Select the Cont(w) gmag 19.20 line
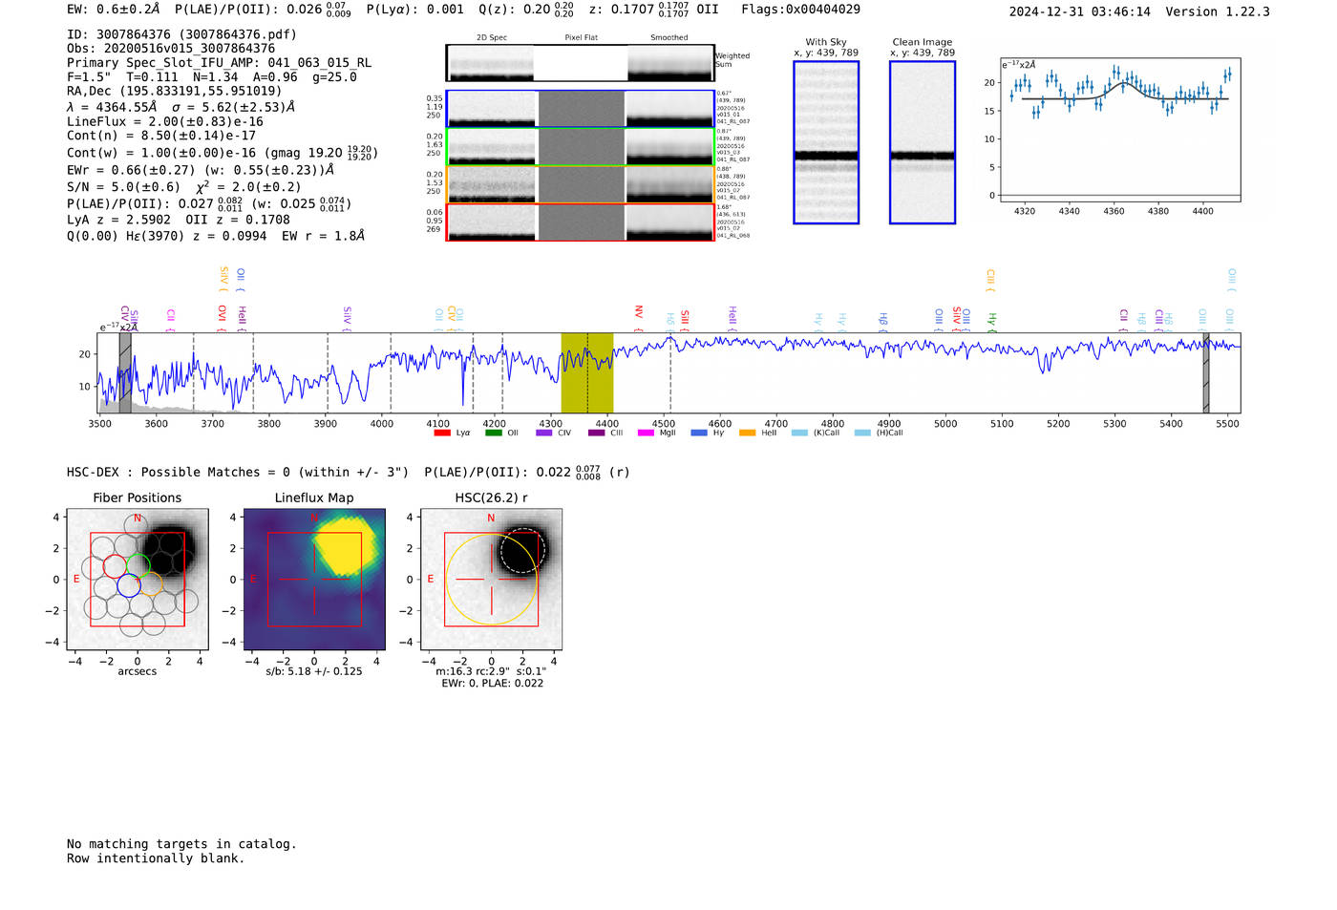1337x910 pixels. click(223, 153)
